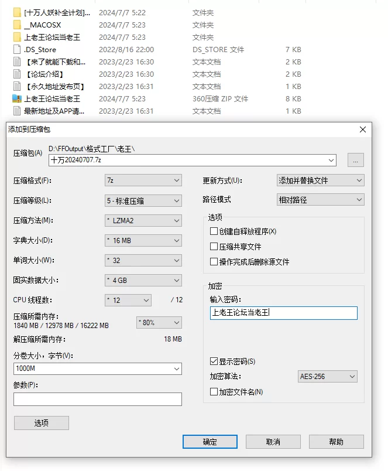The image size is (388, 471).
Task: Click the 8 KB size cell
Action: (x=293, y=99)
